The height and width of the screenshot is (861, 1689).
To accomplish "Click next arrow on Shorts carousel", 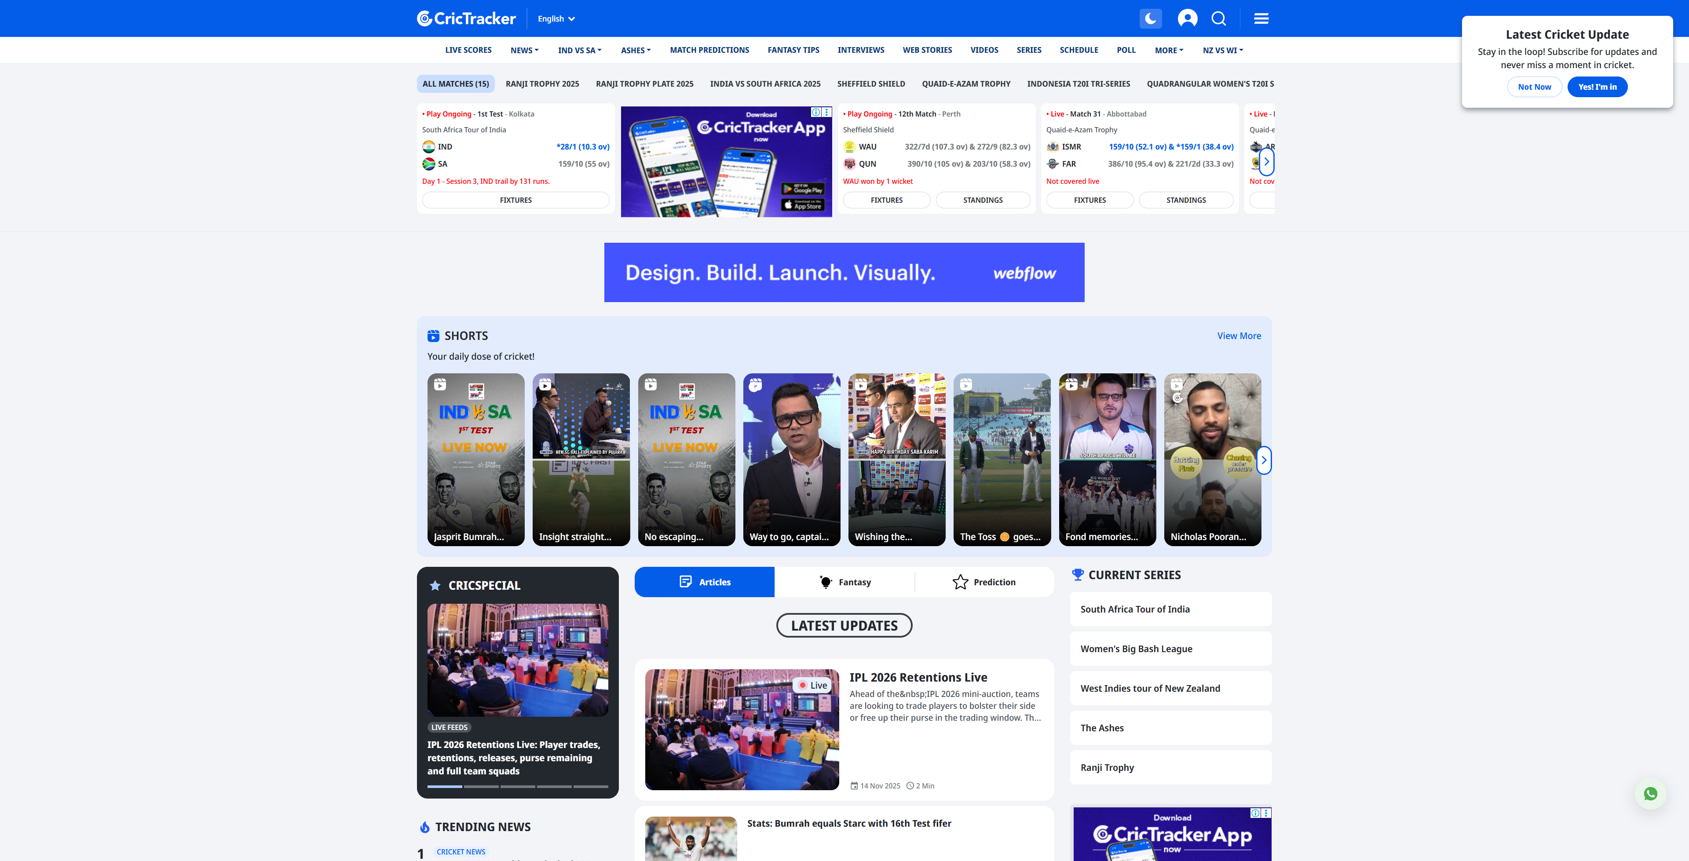I will (1264, 460).
